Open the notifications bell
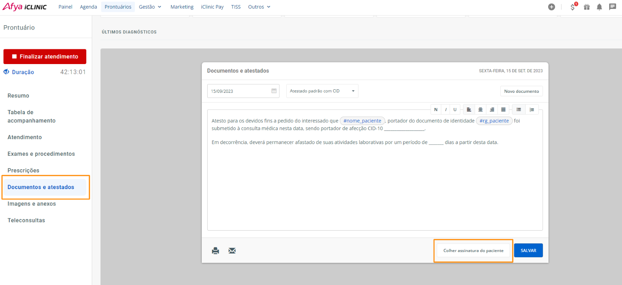Viewport: 622px width, 285px height. [599, 7]
